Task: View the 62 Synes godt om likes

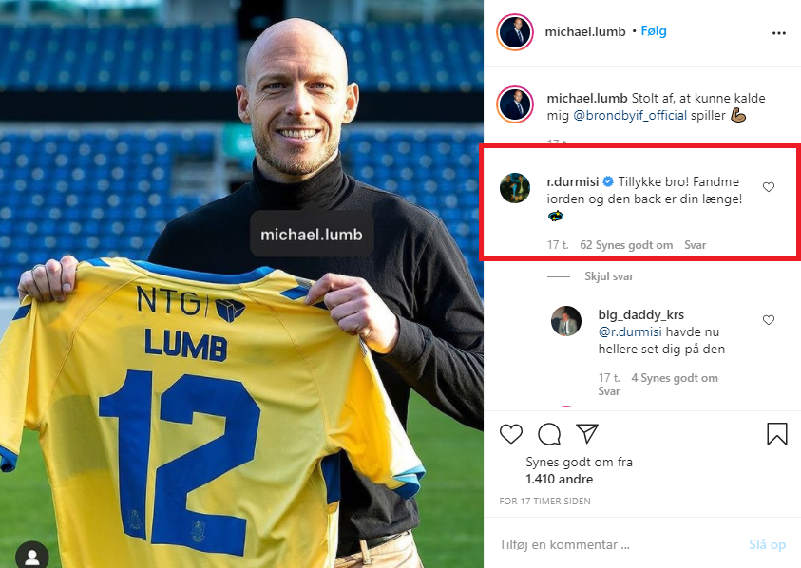Action: pyautogui.click(x=626, y=245)
